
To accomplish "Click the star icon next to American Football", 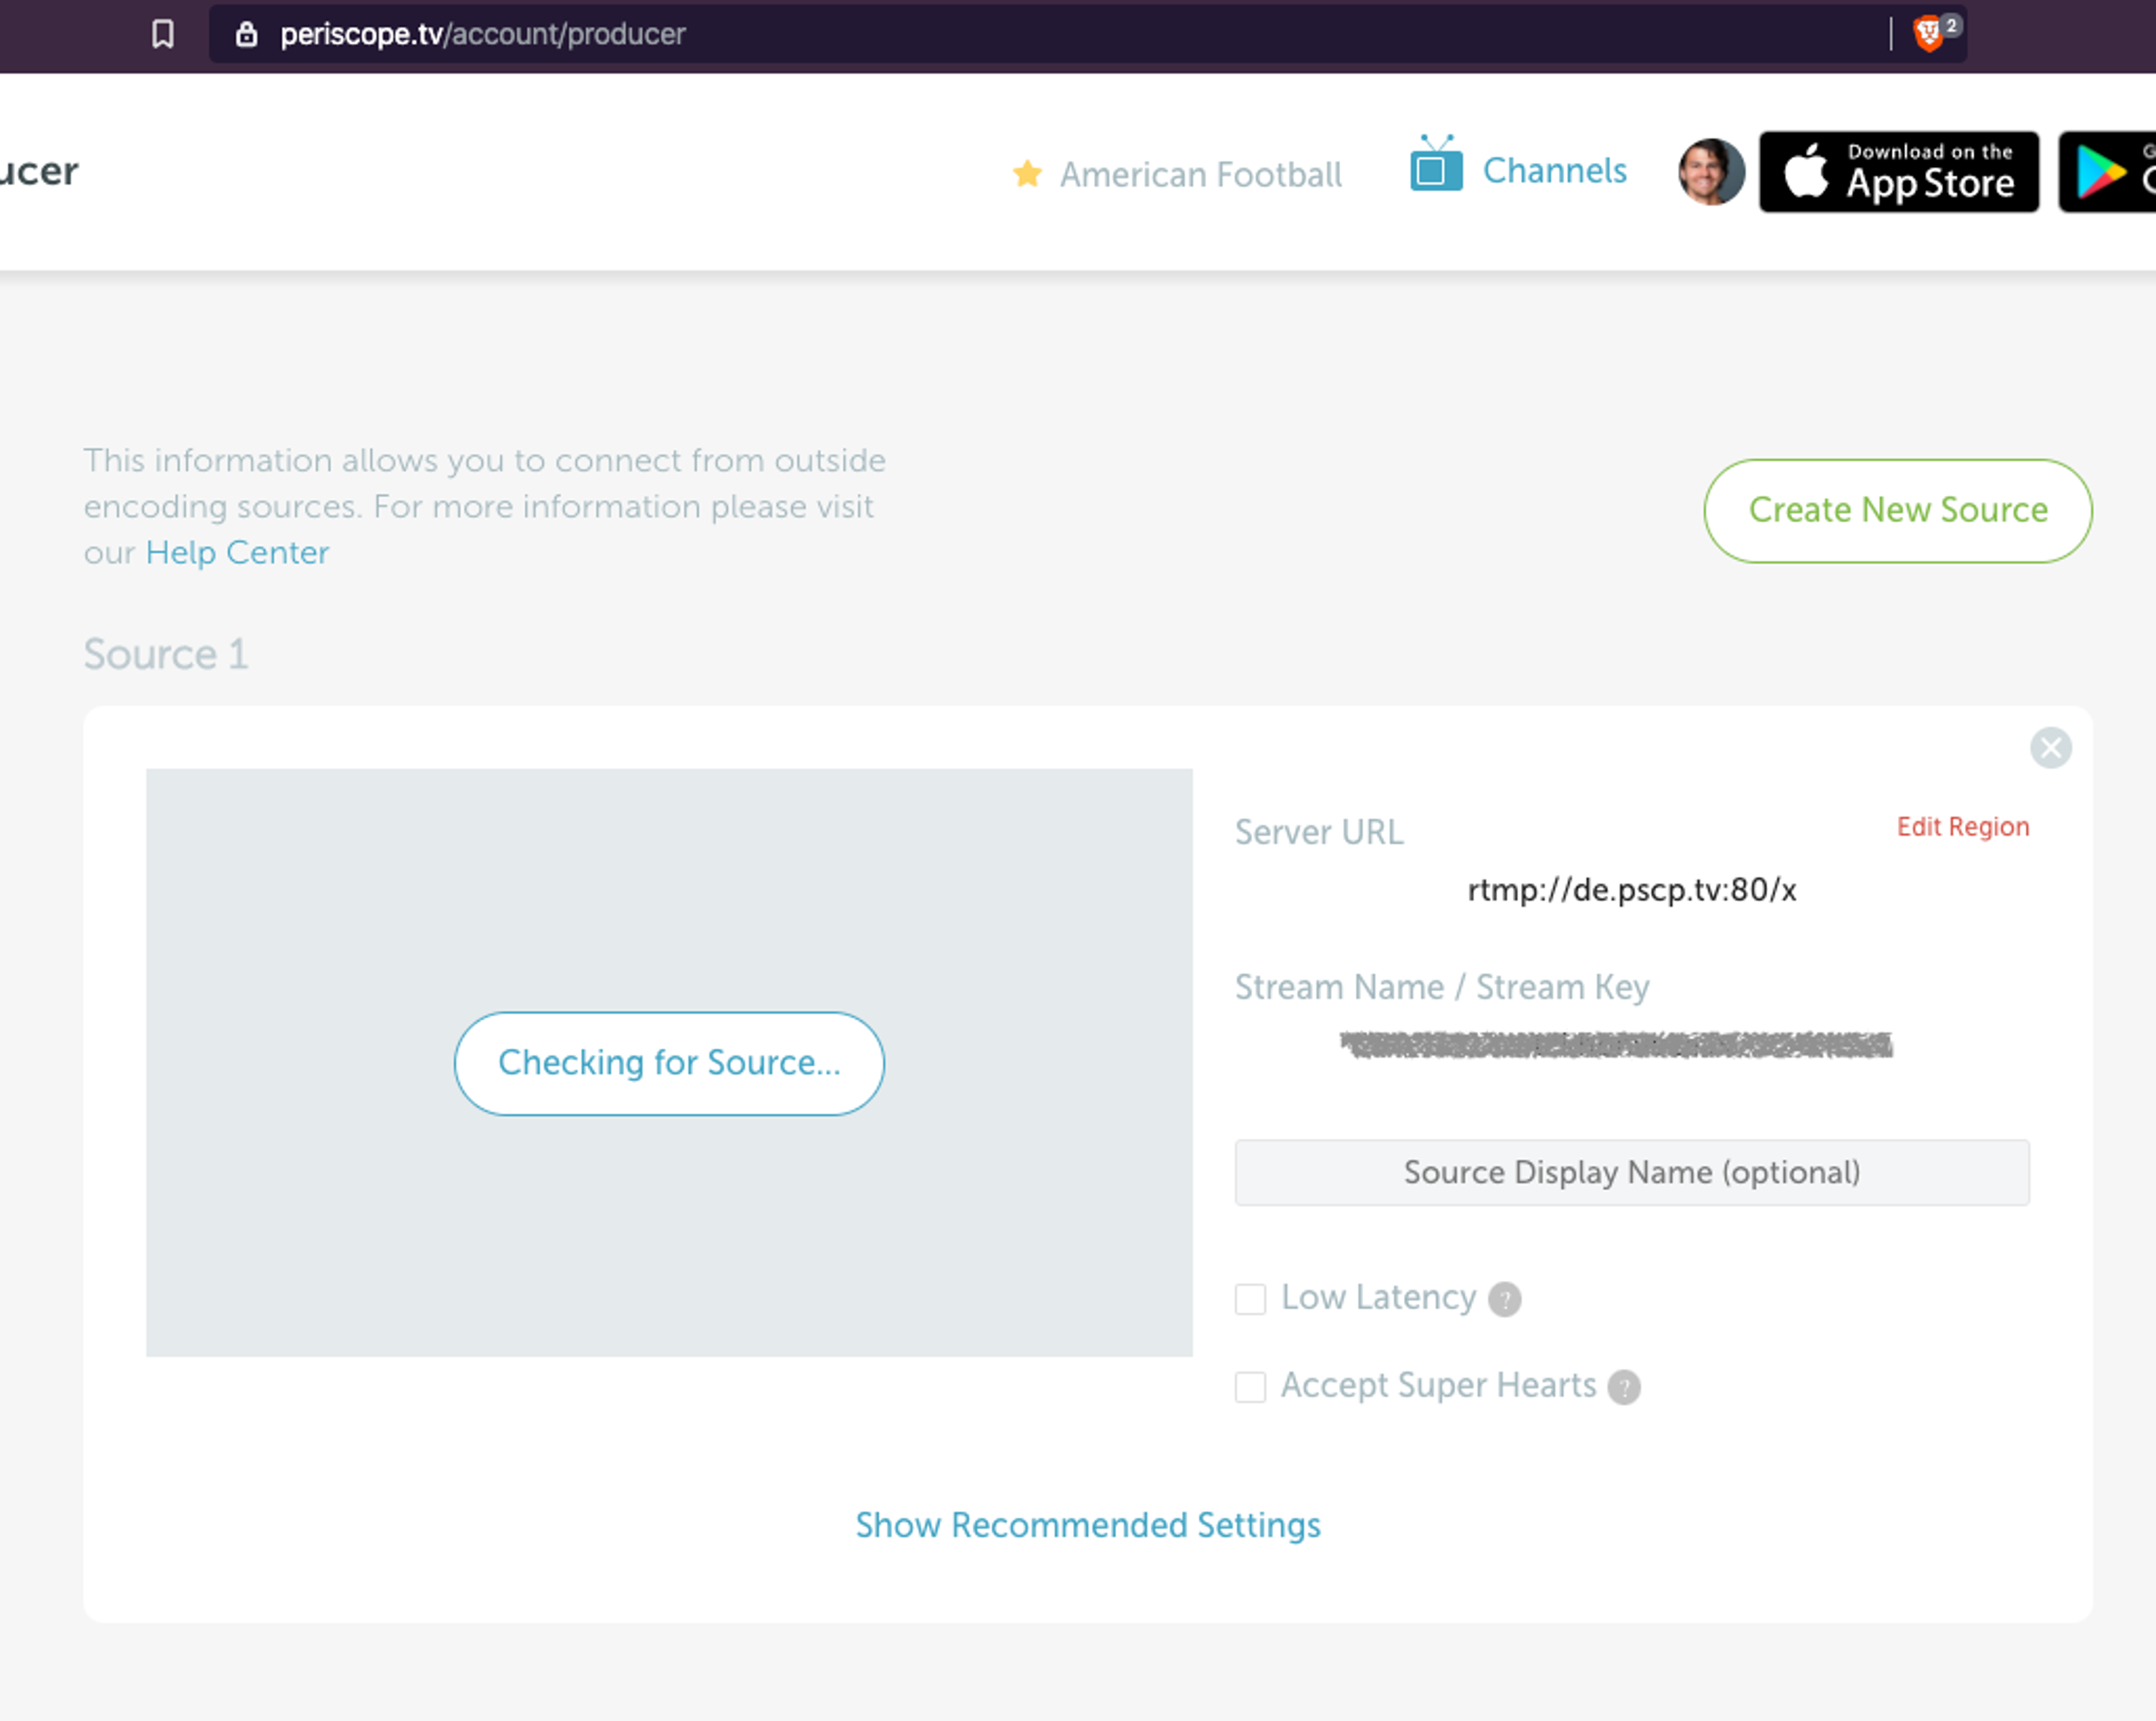I will pos(1027,174).
